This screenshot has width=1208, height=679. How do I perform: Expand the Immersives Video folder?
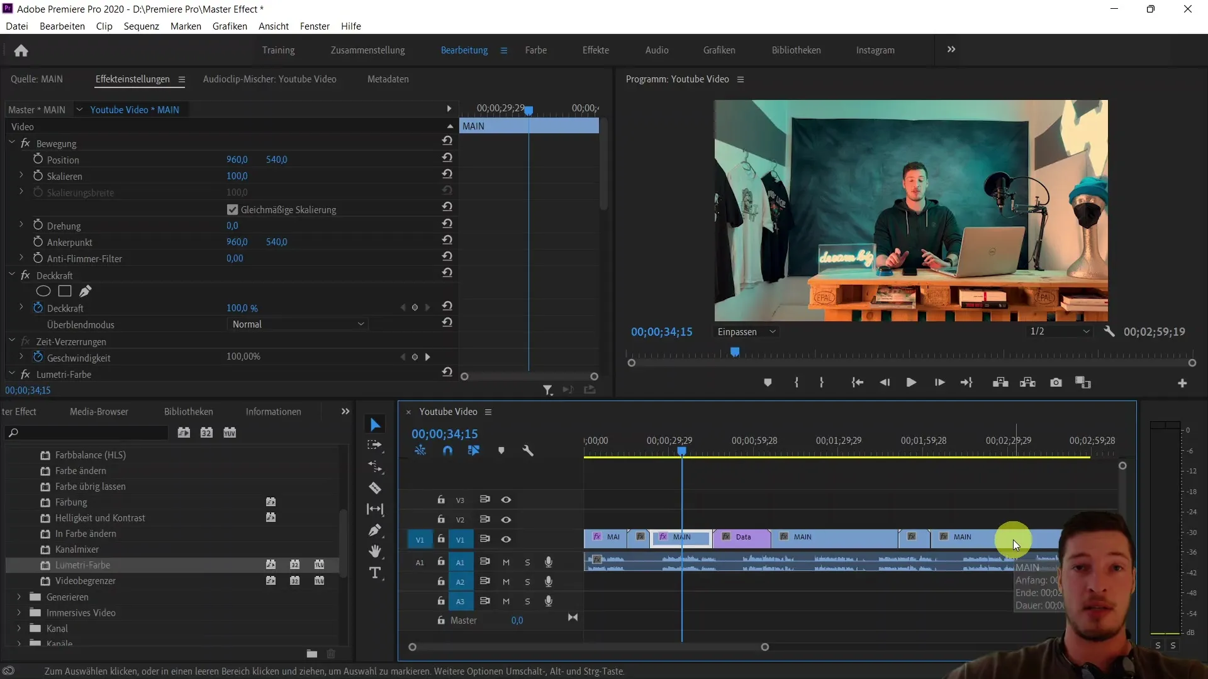tap(19, 612)
